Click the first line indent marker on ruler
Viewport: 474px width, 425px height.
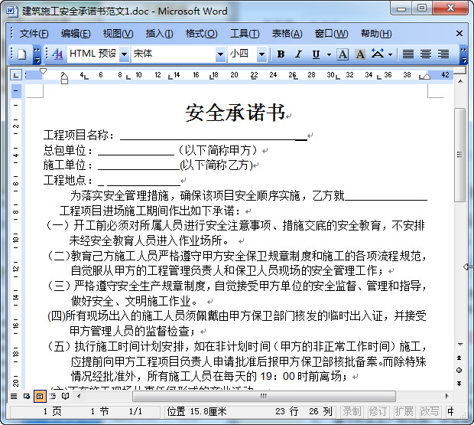coord(44,71)
